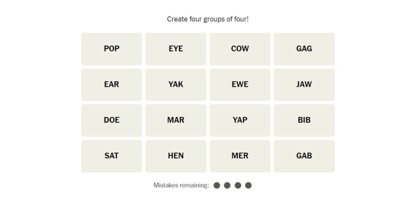Select the MER tile
The width and height of the screenshot is (416, 208).
coord(240,156)
